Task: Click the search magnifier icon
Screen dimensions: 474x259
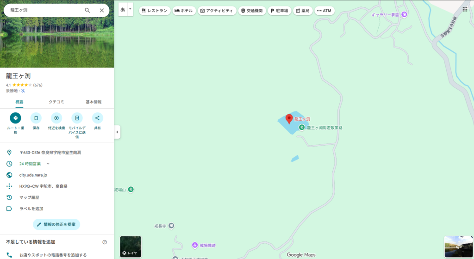Action: click(x=87, y=10)
